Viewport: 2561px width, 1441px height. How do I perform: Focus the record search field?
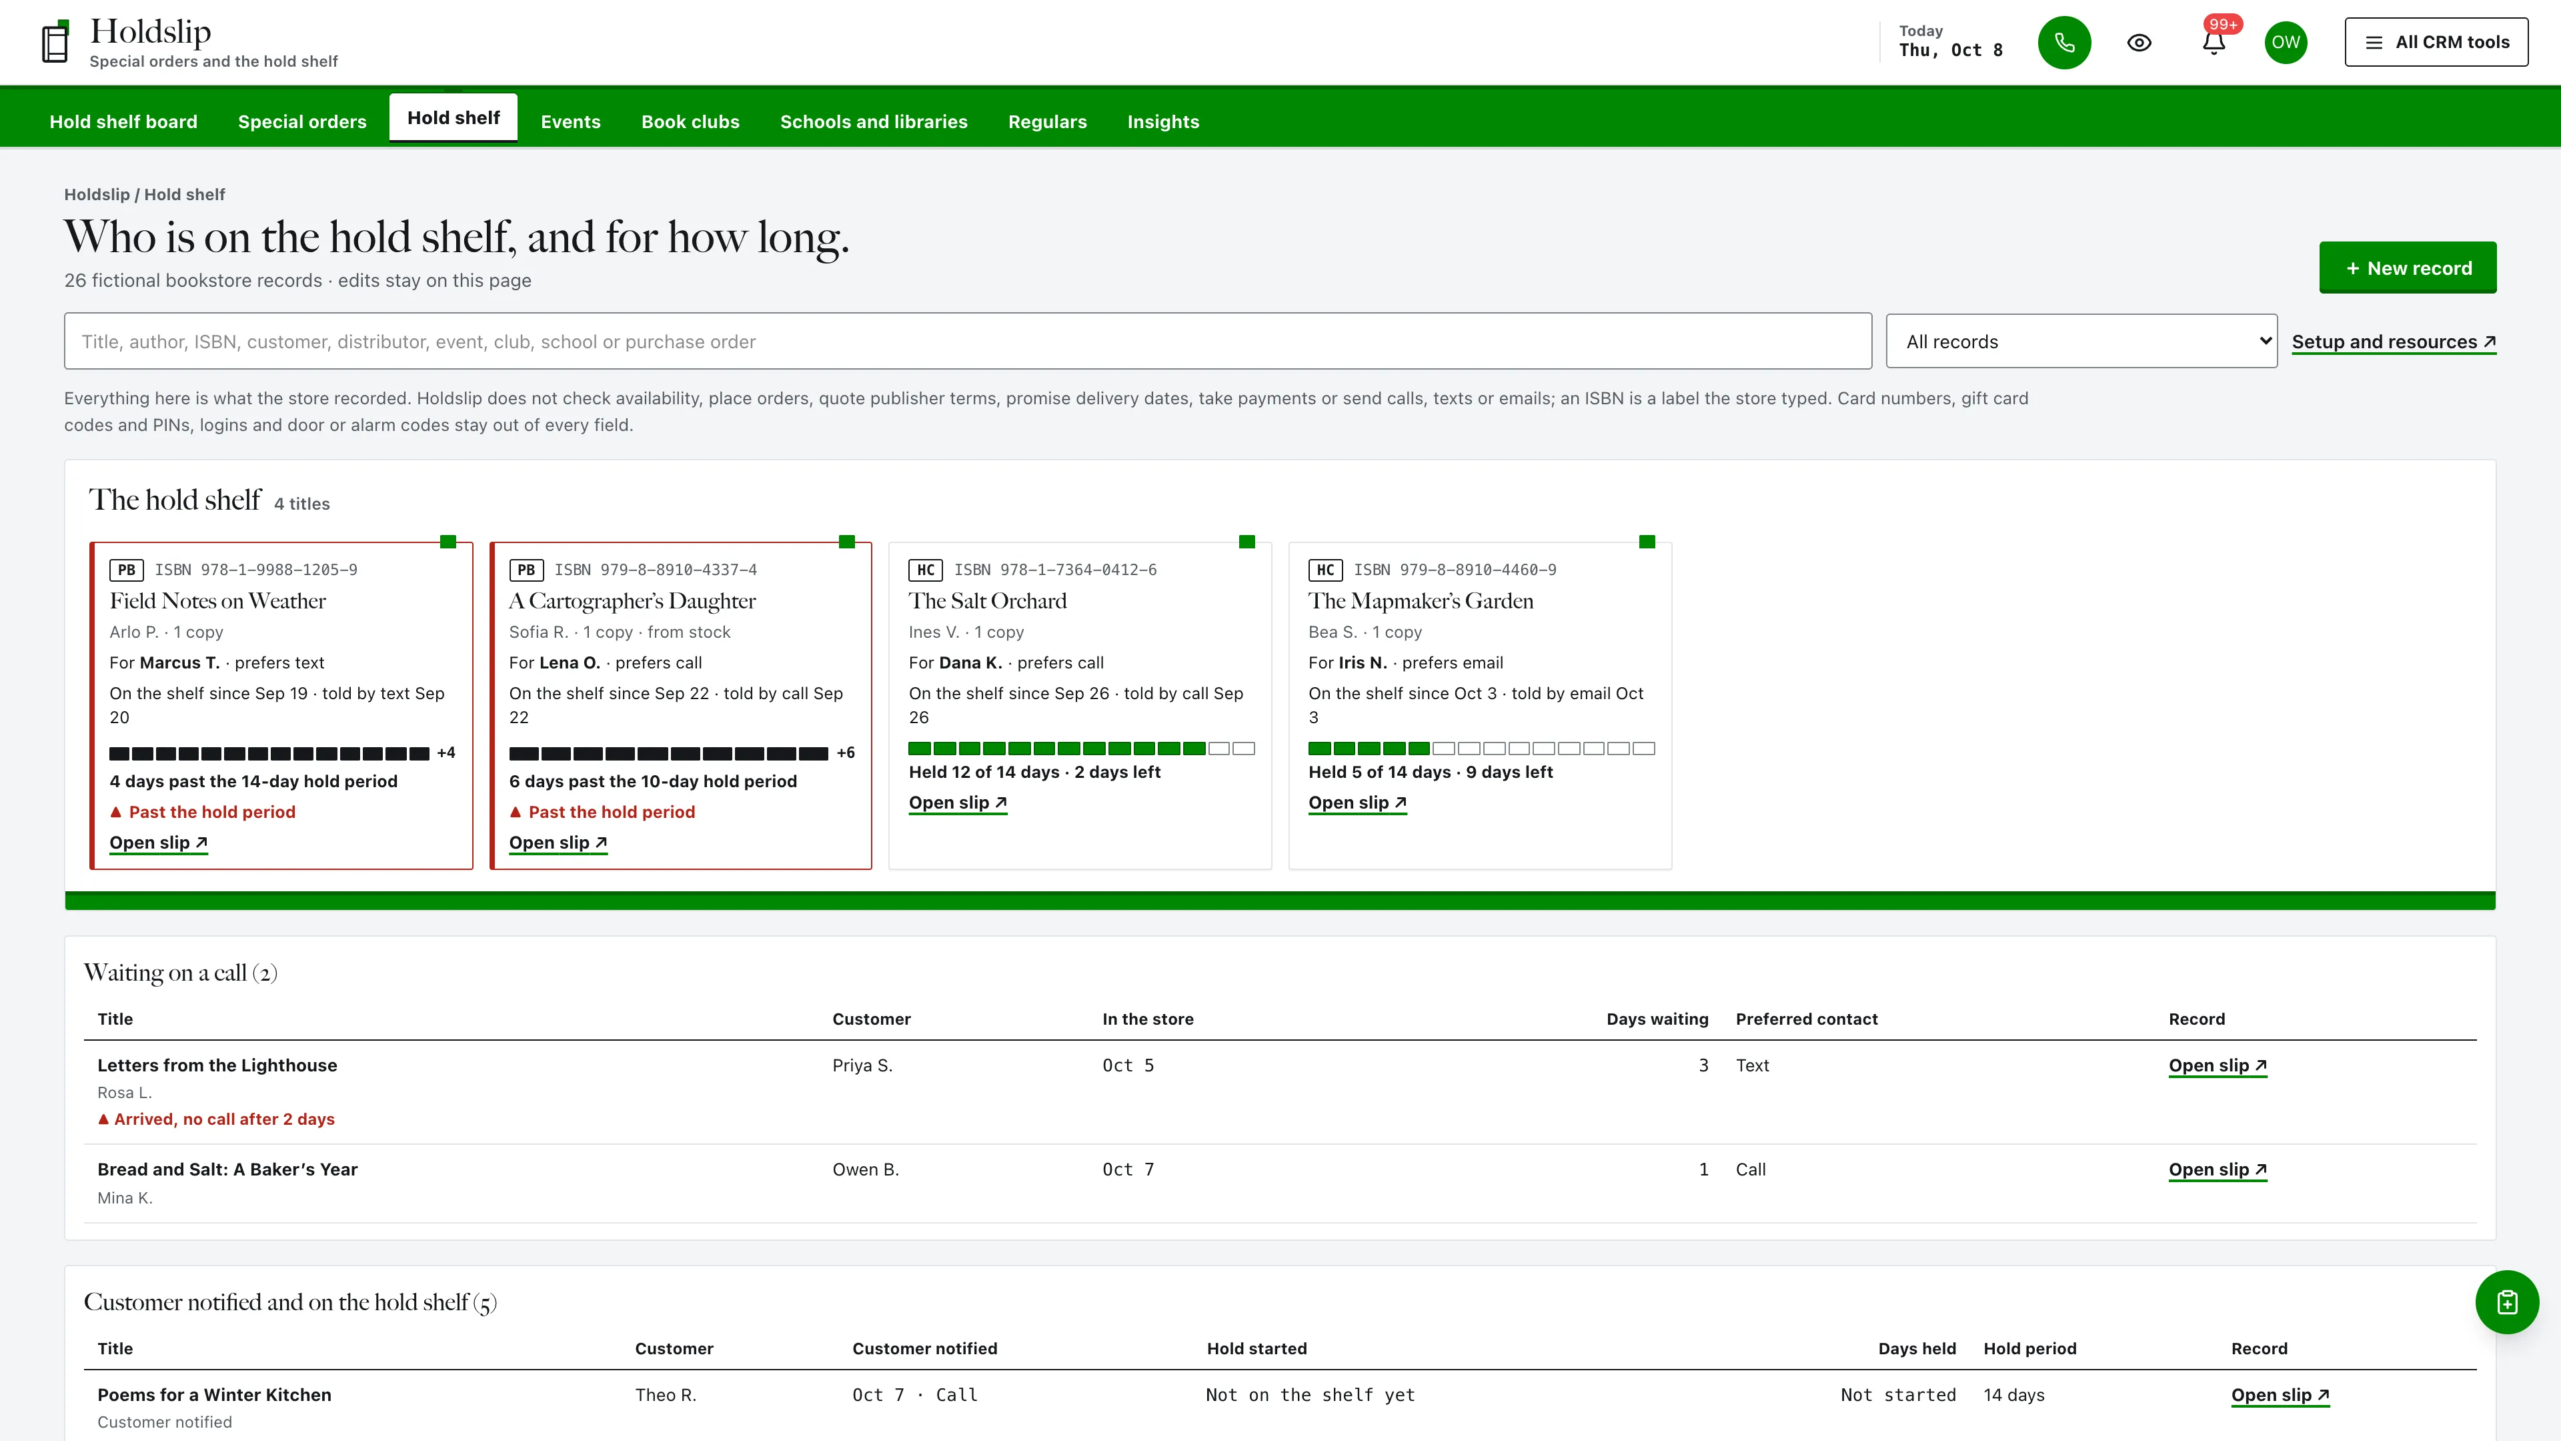pos(967,341)
